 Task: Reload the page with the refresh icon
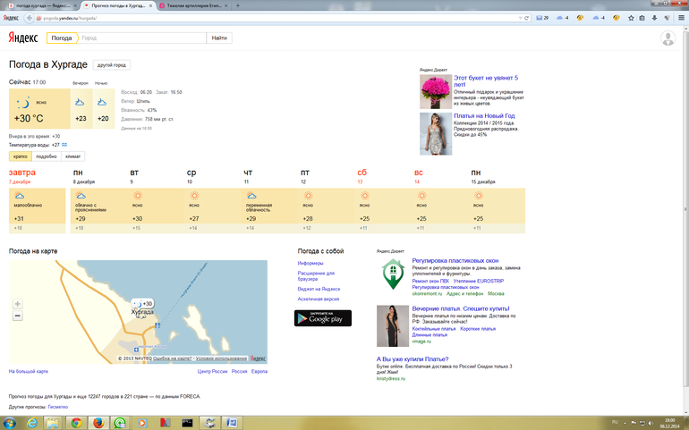pos(526,18)
